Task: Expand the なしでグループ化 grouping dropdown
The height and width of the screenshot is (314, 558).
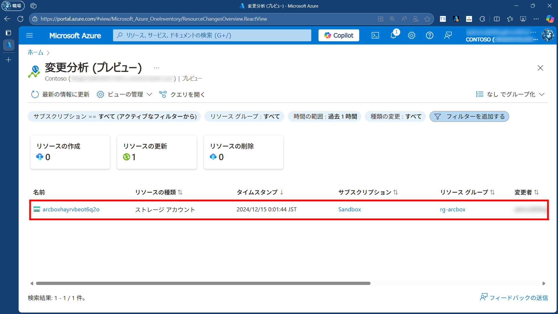Action: point(510,94)
